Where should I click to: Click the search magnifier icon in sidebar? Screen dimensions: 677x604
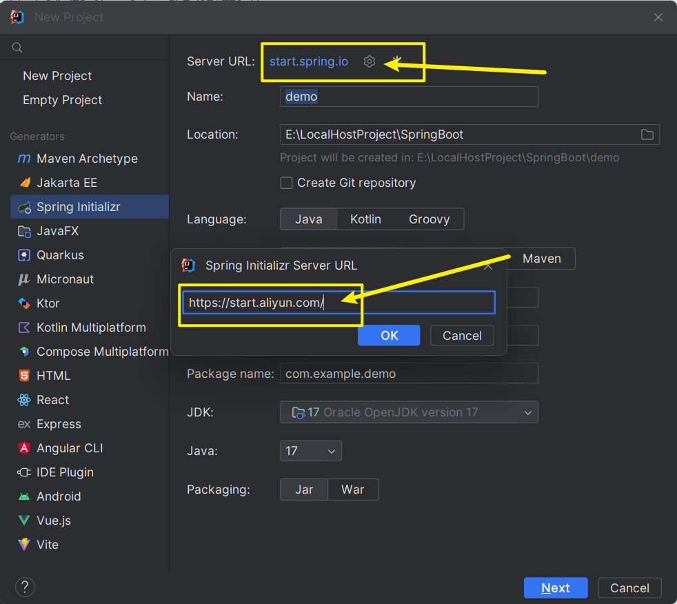[17, 48]
